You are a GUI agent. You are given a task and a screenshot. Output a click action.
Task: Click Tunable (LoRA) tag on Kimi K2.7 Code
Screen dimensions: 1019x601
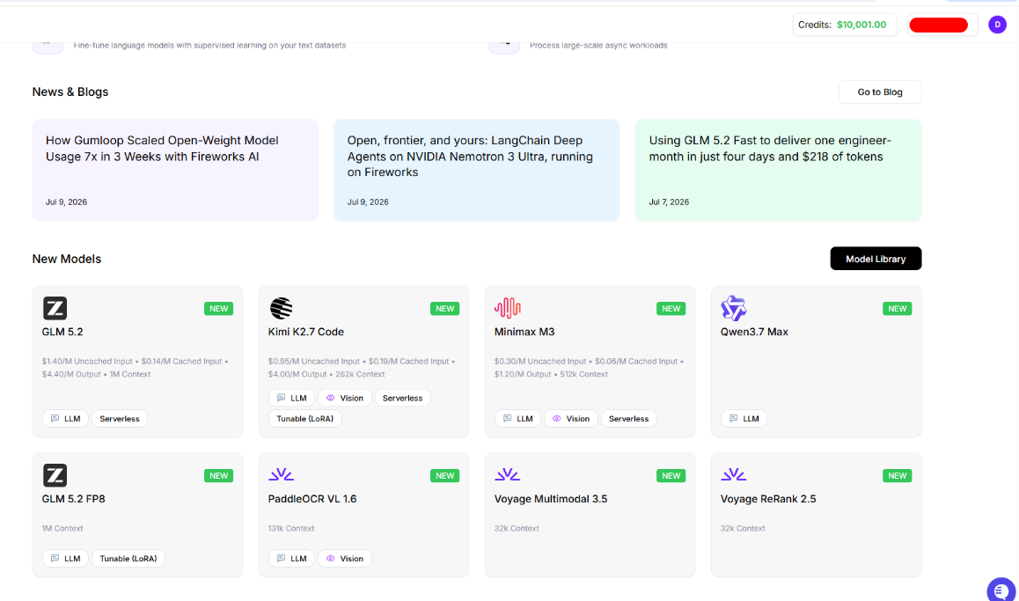pos(304,419)
